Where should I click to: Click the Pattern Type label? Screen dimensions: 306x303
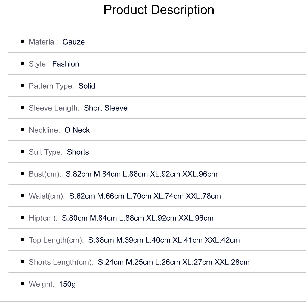tap(51, 86)
